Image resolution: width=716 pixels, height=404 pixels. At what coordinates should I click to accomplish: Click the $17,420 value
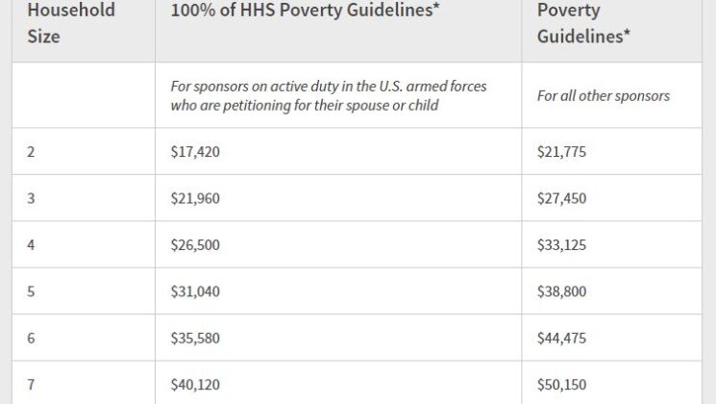195,152
